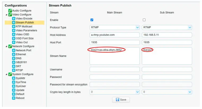Collapse the Video Configure tree section

tap(6, 15)
